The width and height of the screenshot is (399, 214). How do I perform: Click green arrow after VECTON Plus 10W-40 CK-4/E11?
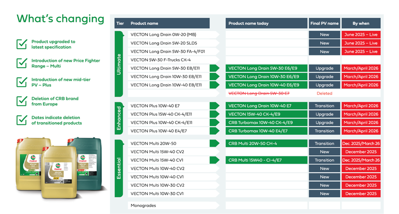click(214, 123)
